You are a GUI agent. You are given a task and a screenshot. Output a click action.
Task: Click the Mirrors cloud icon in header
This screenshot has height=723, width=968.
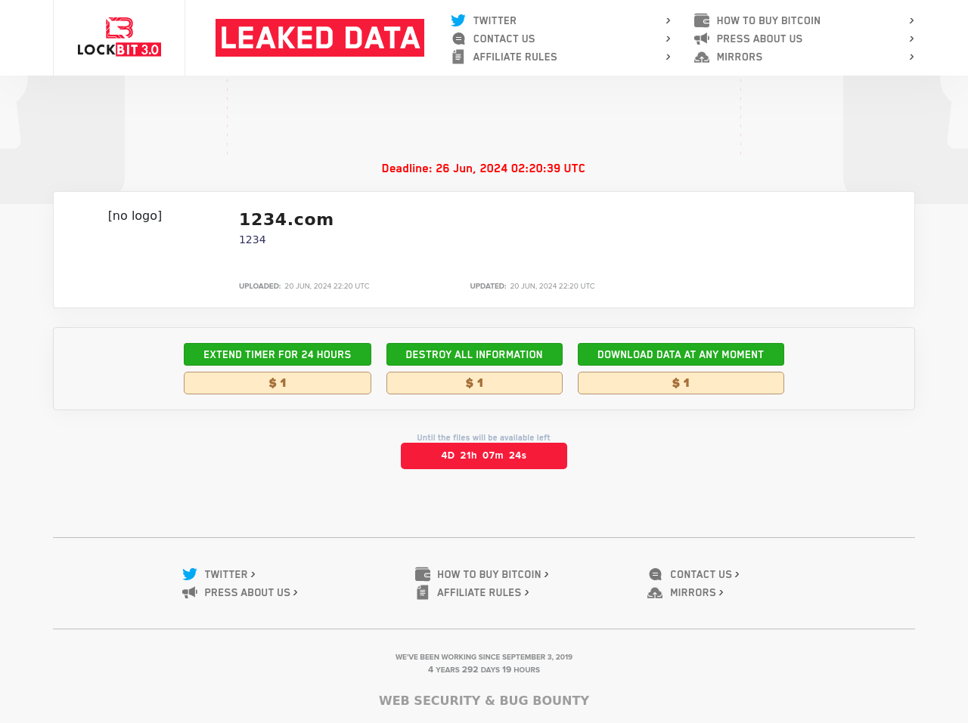point(702,57)
